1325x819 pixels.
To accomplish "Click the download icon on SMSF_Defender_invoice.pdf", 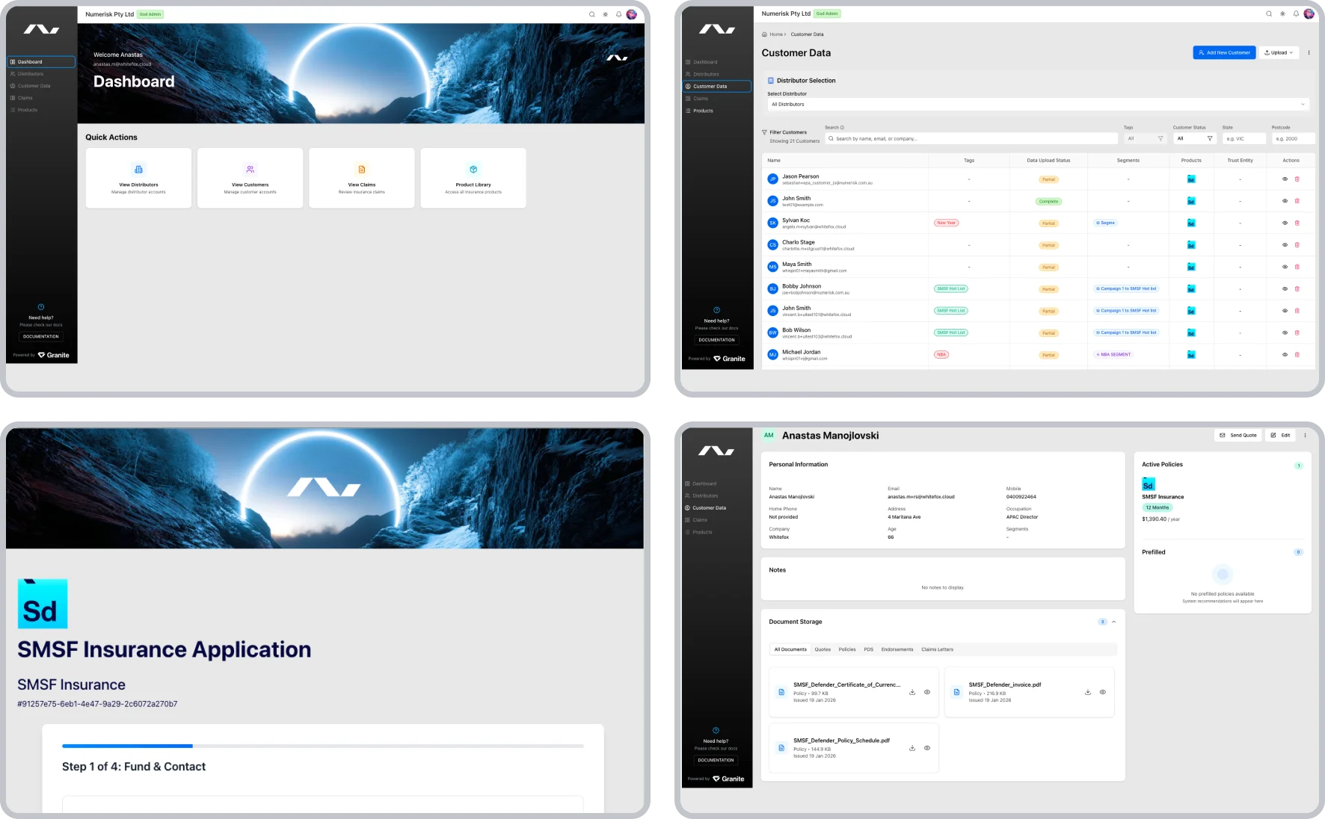I will tap(1088, 692).
